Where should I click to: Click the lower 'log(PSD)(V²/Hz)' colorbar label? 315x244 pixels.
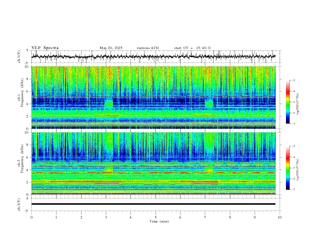click(298, 170)
